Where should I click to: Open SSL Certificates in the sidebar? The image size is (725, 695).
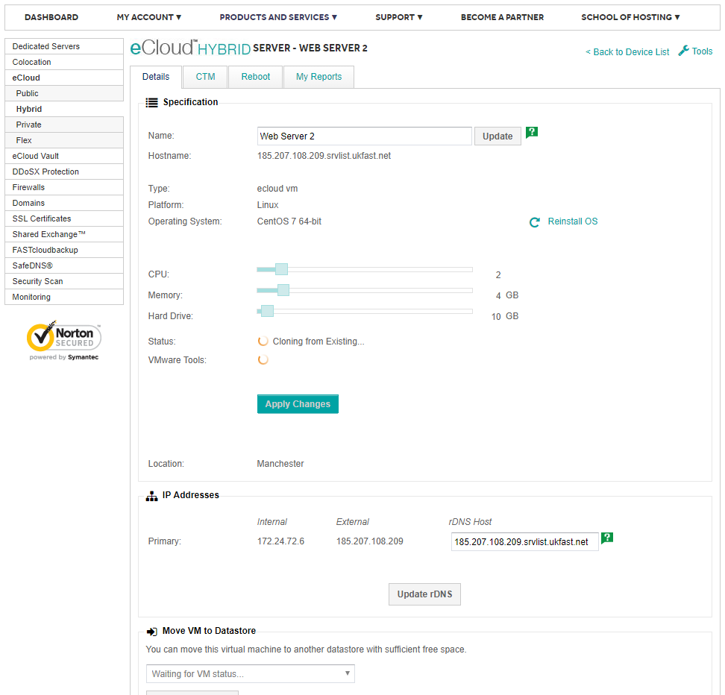[x=64, y=218]
